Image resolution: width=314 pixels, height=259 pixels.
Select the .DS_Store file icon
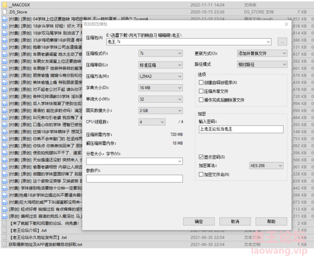coord(5,12)
